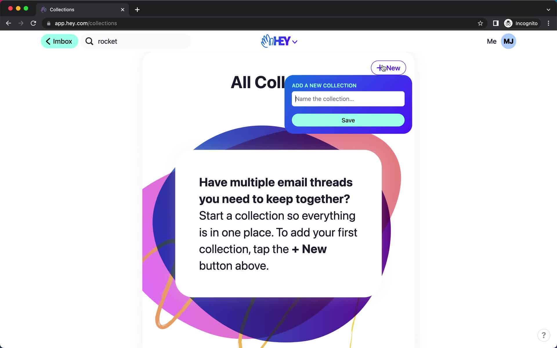The width and height of the screenshot is (557, 348).
Task: Click the bookmark/star icon in browser
Action: (480, 23)
